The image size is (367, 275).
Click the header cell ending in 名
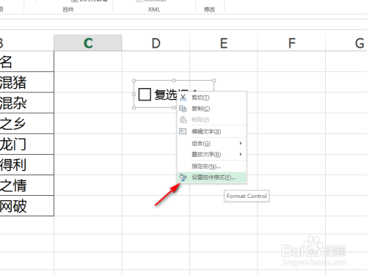[x=26, y=62]
